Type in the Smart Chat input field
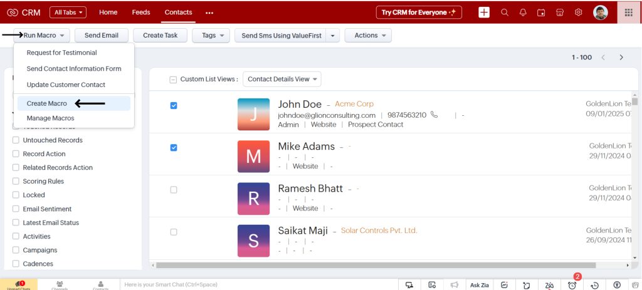Viewport: 642px width, 290px height. click(x=251, y=285)
